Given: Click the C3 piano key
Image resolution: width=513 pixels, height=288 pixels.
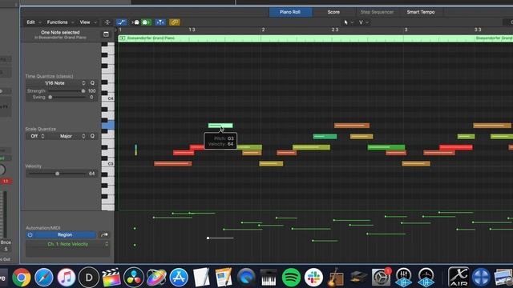Looking at the screenshot, I should pyautogui.click(x=108, y=163).
